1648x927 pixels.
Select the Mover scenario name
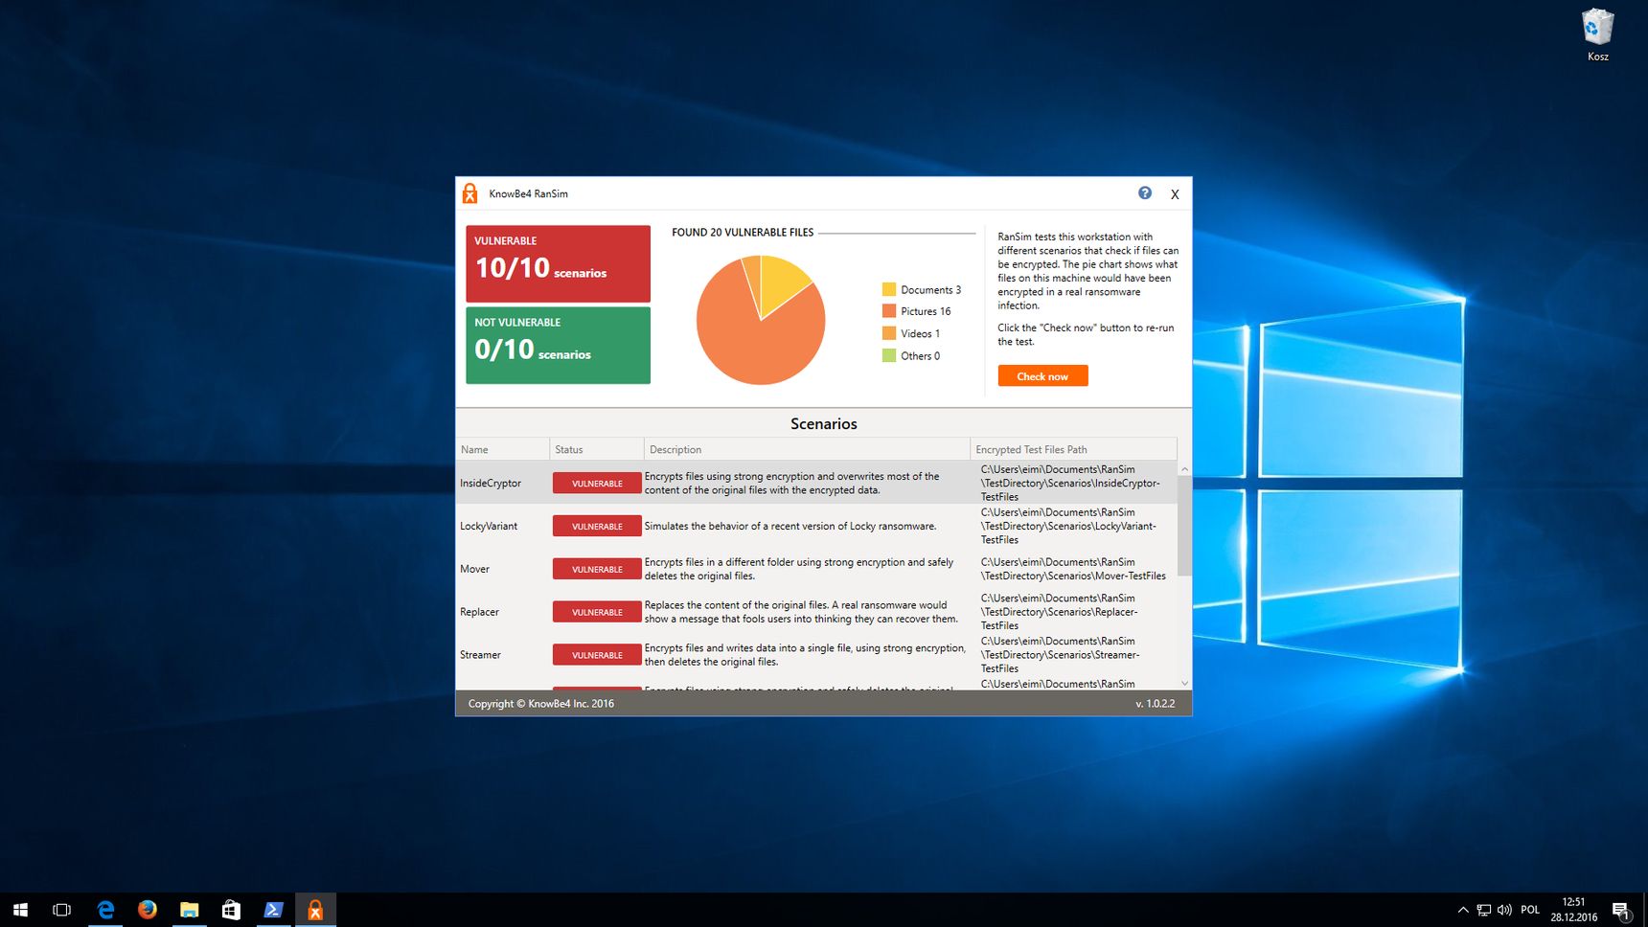(x=474, y=569)
